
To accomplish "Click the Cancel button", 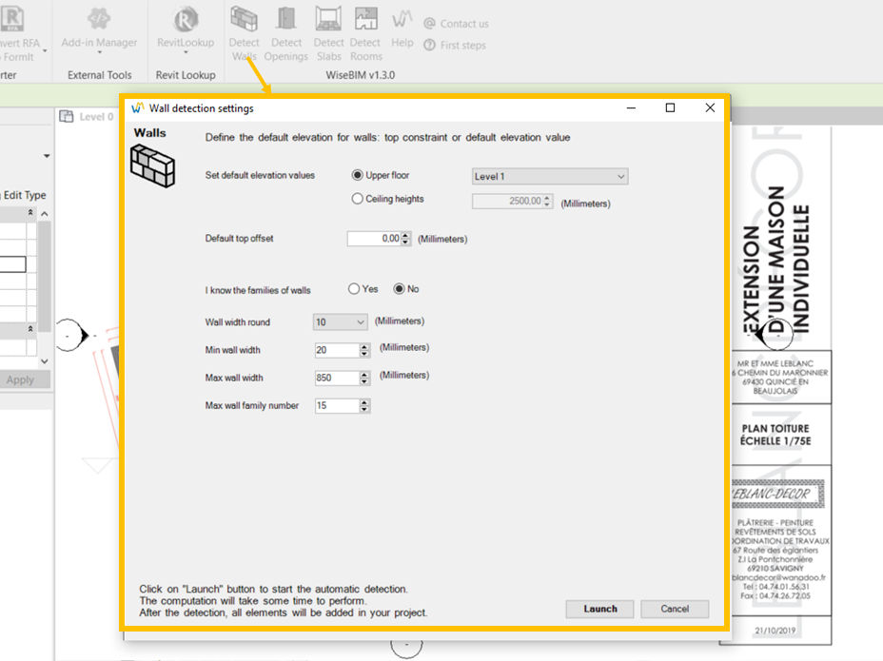I will click(675, 609).
